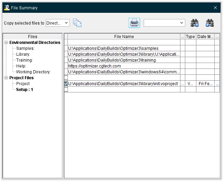The width and height of the screenshot is (223, 181).
Task: Click the copy files icon
Action: 77,23
